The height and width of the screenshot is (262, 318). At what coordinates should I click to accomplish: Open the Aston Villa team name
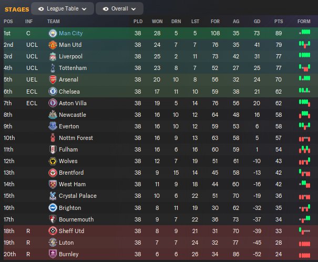tap(73, 103)
